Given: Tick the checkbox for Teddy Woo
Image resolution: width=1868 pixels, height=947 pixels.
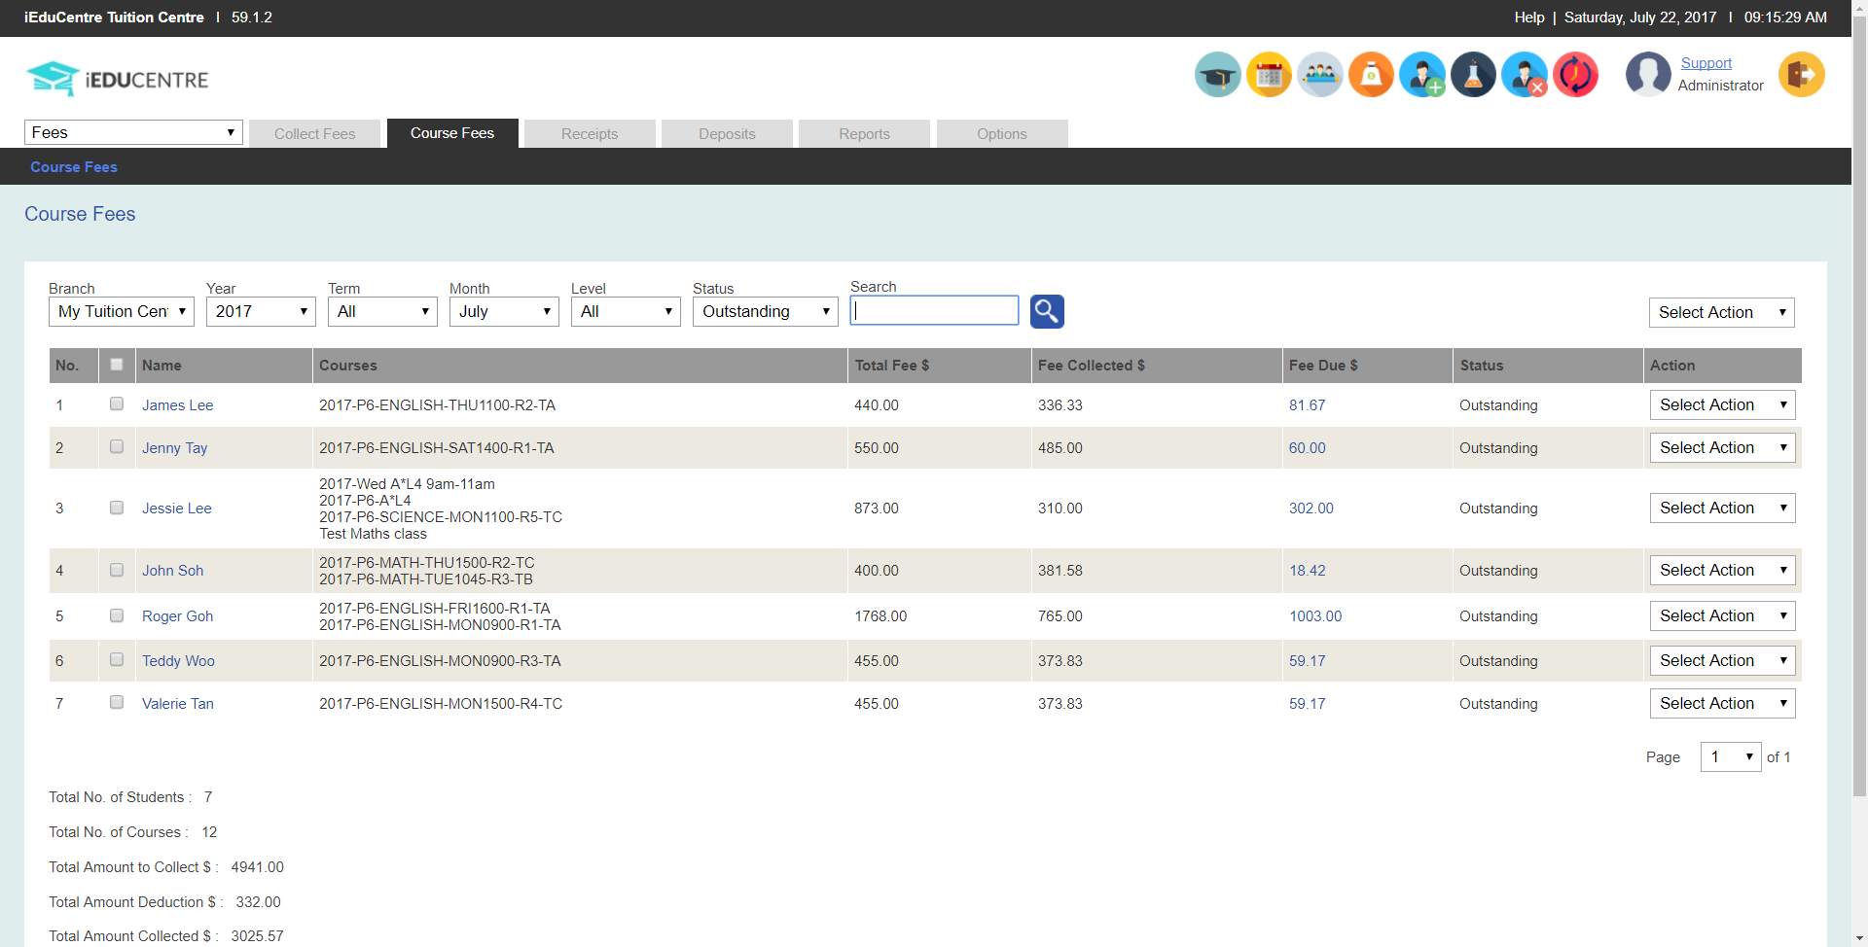Looking at the screenshot, I should click(117, 659).
